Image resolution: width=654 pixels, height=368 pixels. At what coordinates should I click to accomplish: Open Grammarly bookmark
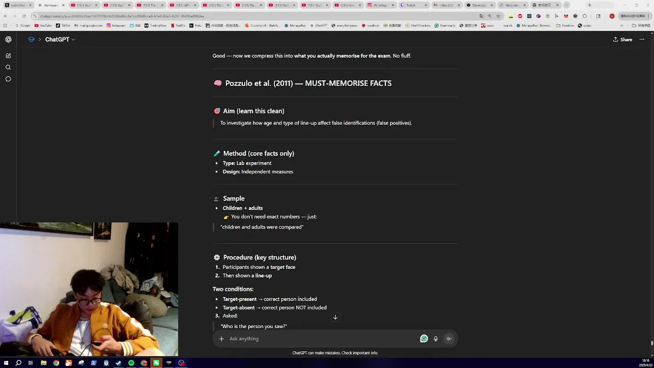pos(445,25)
